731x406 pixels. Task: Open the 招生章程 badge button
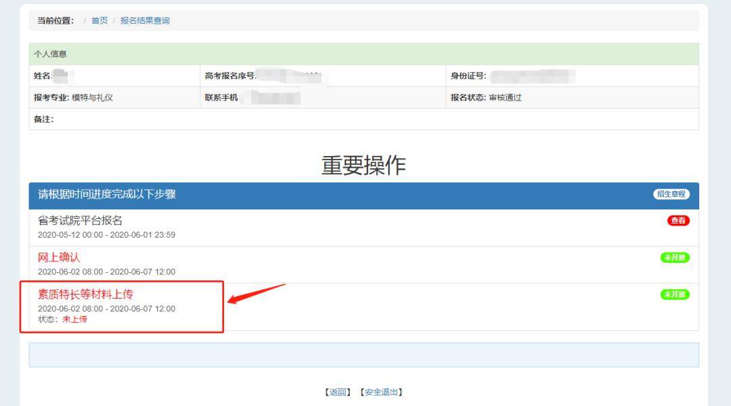coord(671,194)
